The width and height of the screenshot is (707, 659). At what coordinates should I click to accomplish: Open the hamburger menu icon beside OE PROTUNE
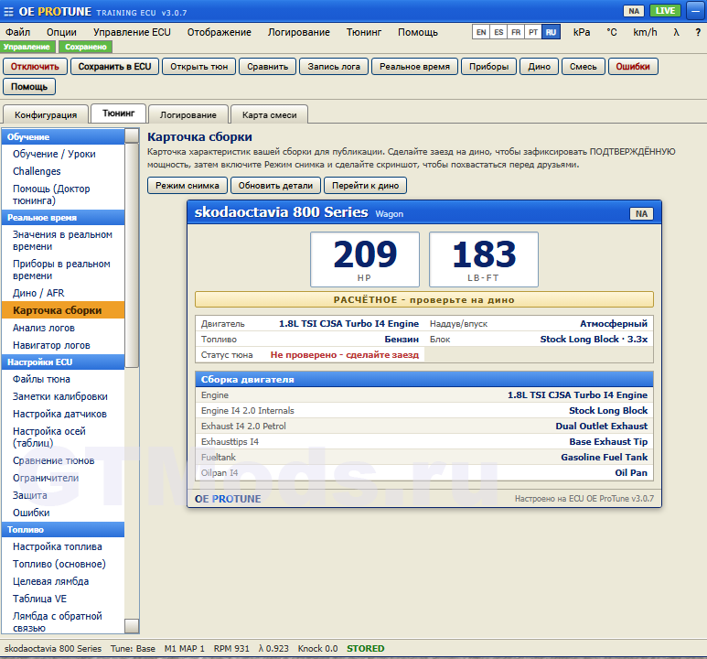[x=8, y=12]
